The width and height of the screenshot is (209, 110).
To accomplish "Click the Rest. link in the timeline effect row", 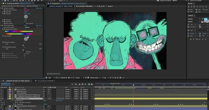I will tap(45, 101).
